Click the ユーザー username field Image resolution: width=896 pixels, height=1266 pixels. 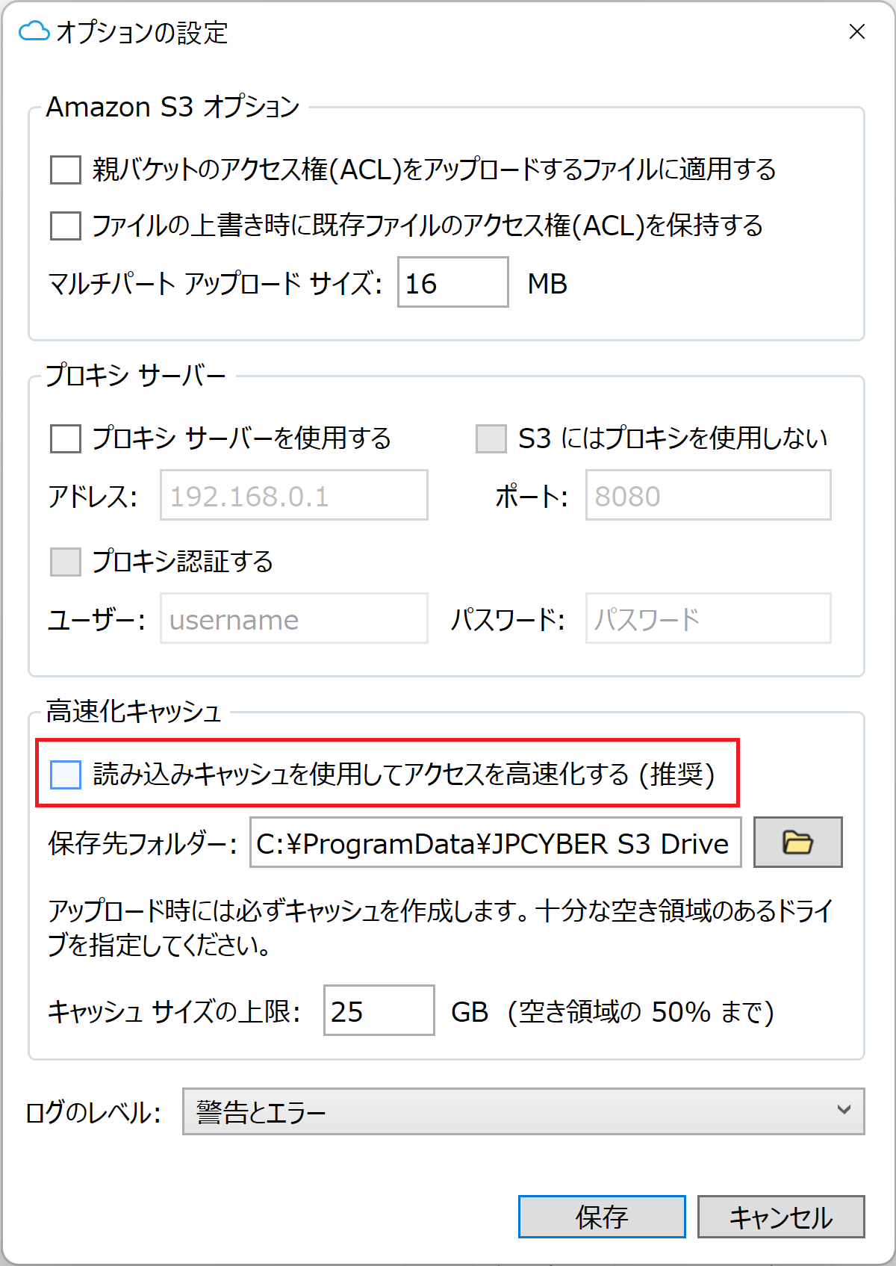click(293, 618)
